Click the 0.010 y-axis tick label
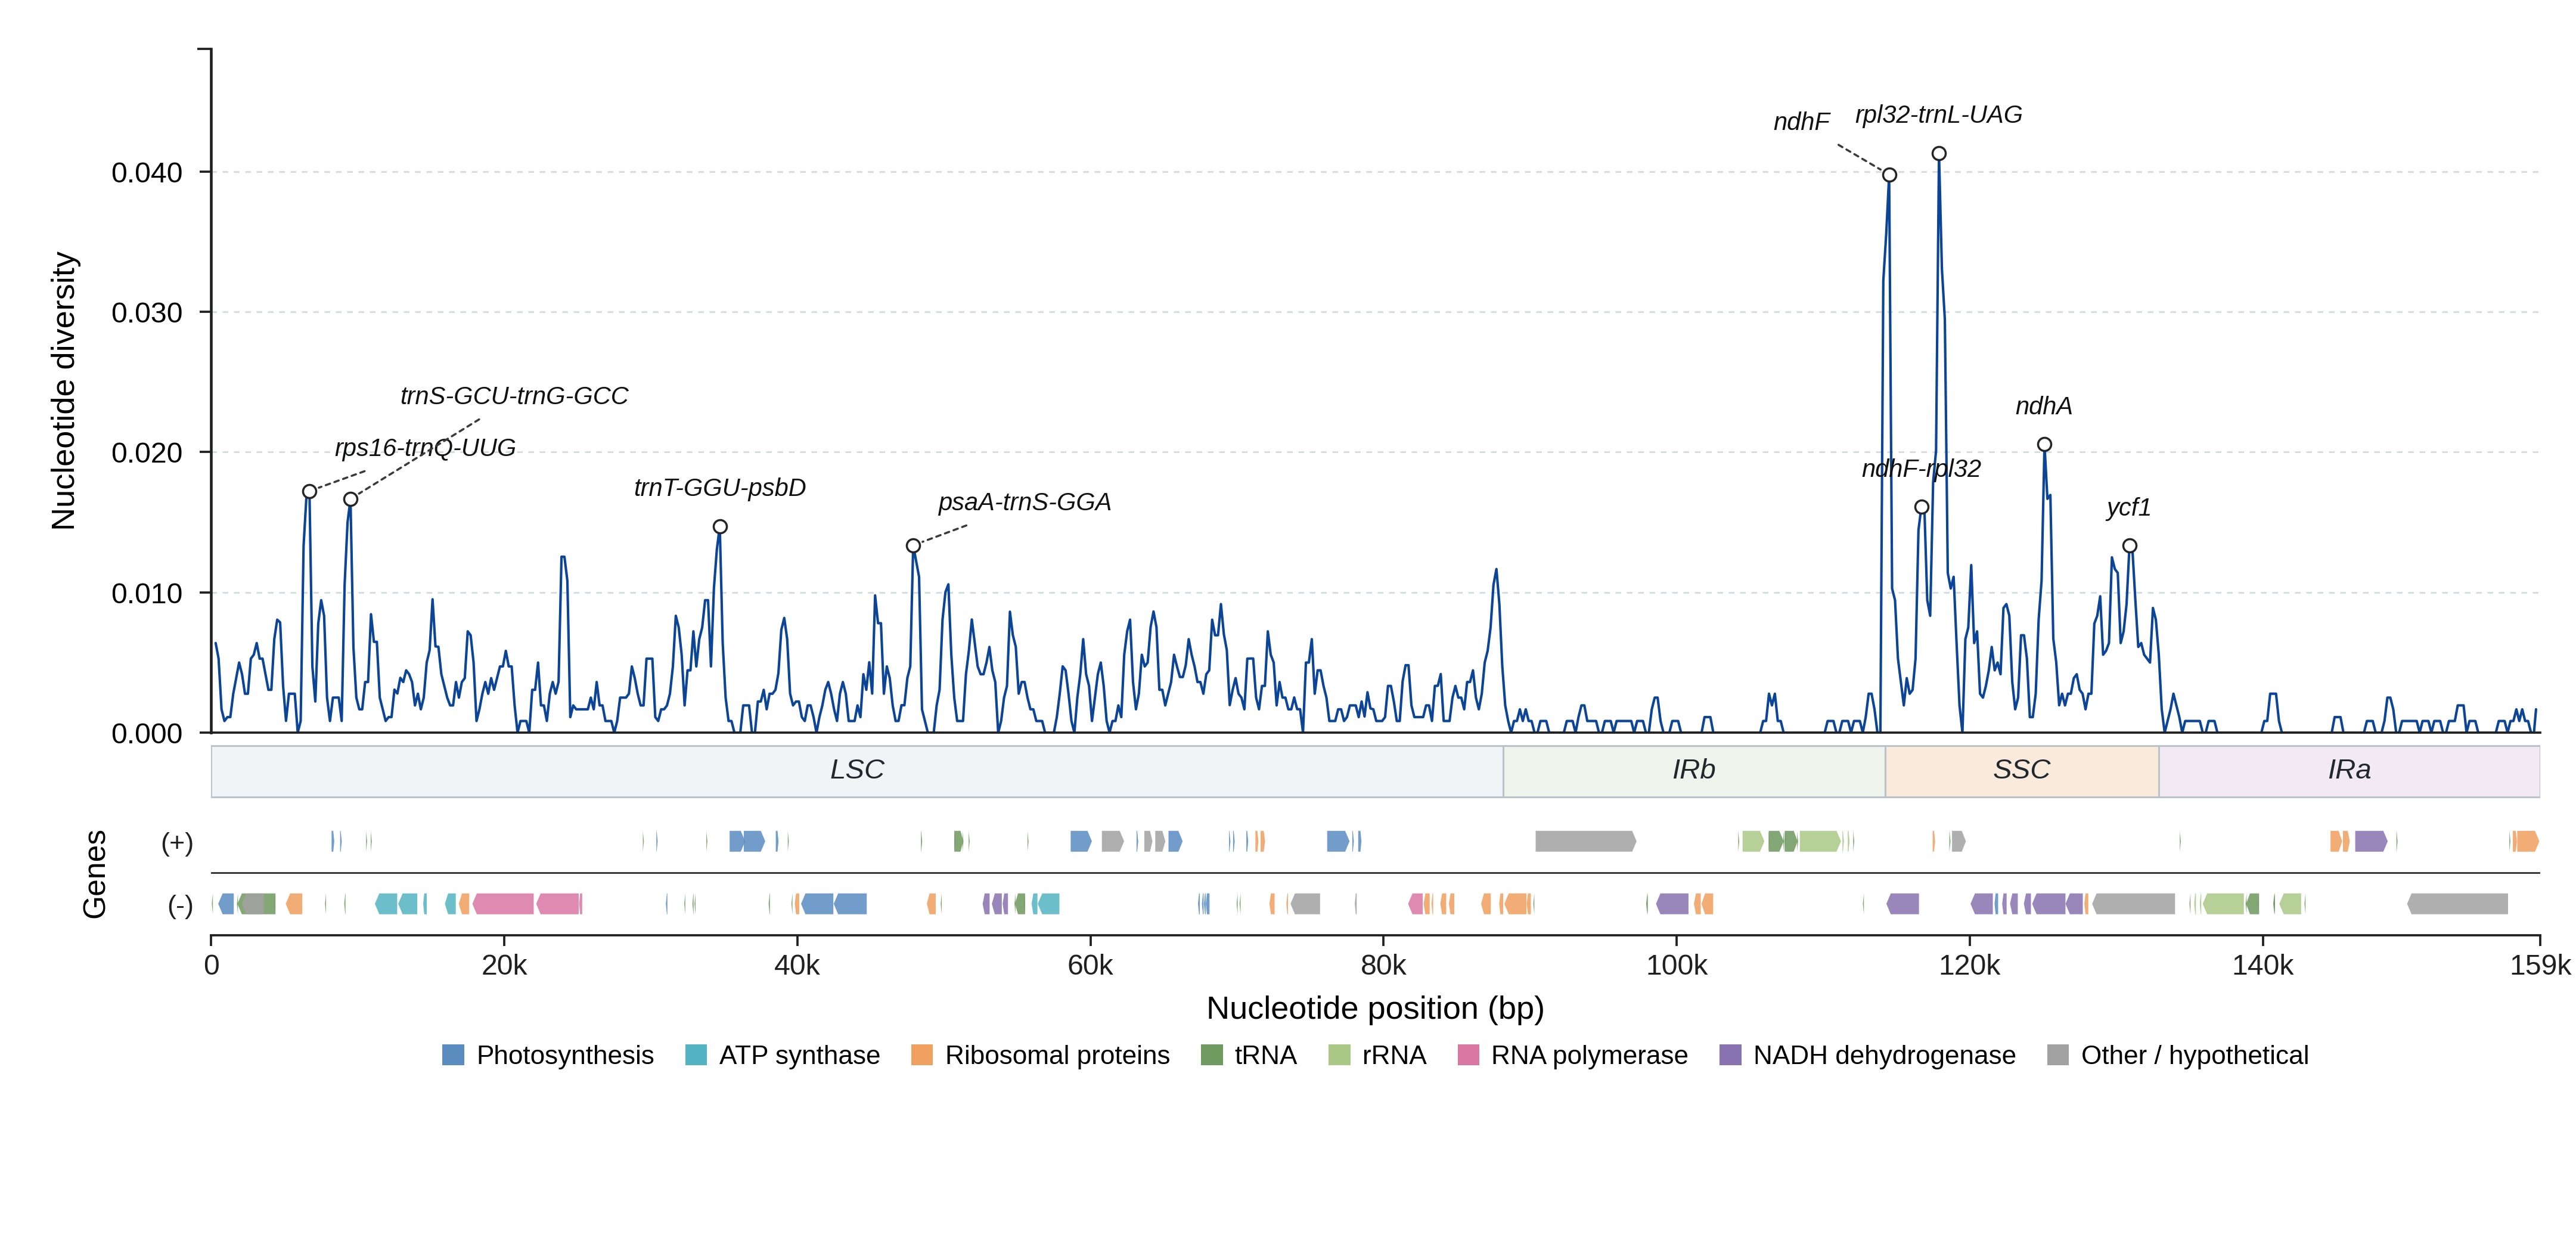 [x=147, y=594]
